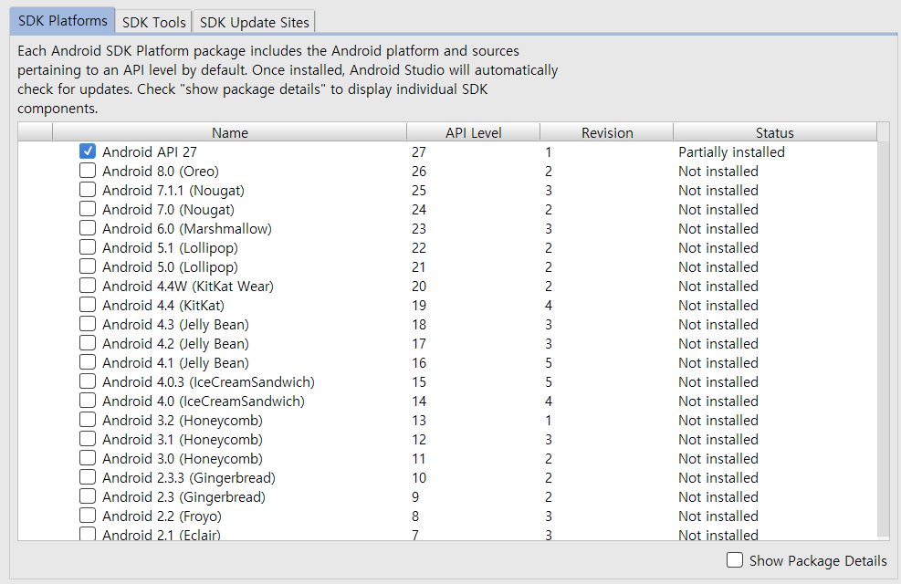Screen dimensions: 901x584
Task: Check Android 4.0.3 (IceCreamSandwich) checkbox
Action: (88, 381)
